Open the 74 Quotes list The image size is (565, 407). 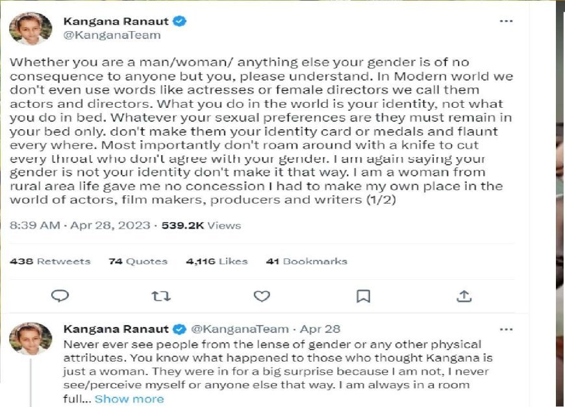point(138,262)
